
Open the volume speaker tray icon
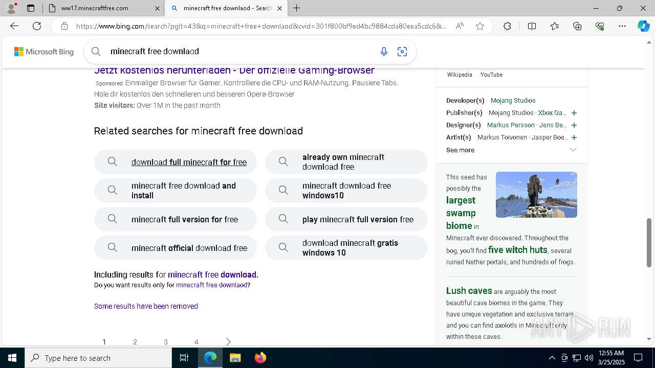[x=588, y=358]
